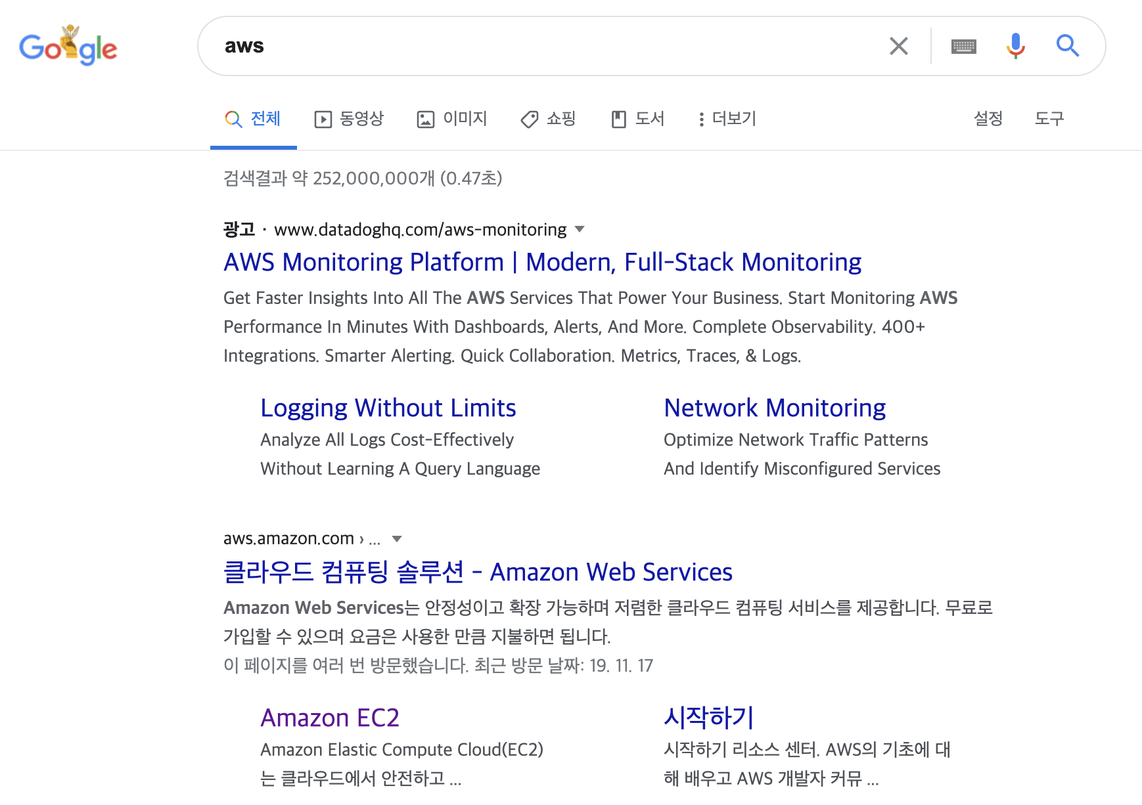Viewport: 1142px width, 805px height.
Task: Switch to the 이미지 tab
Action: 452,119
